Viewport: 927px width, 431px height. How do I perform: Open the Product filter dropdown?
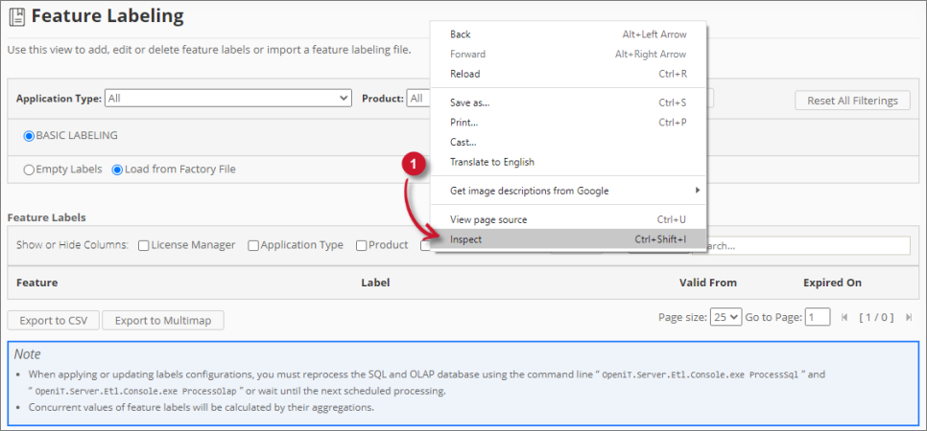coord(418,98)
